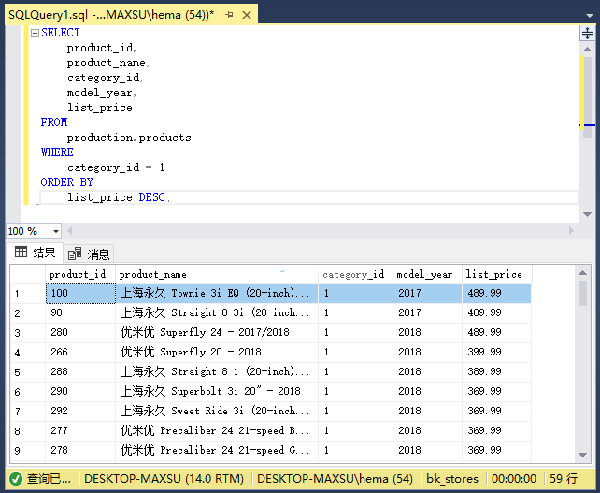
Task: Click the bk_stores database status entry
Action: [452, 479]
